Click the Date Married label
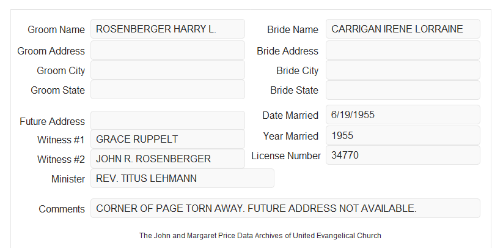 [x=290, y=115]
